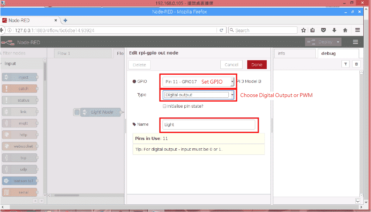
Task: Click the Done button
Action: (x=257, y=64)
